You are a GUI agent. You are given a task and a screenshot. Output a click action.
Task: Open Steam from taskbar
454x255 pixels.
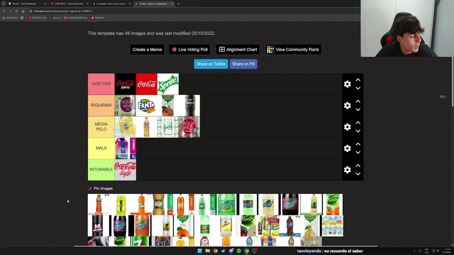click(223, 251)
